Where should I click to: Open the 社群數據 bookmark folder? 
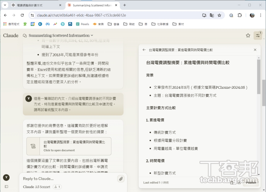[x=160, y=24]
